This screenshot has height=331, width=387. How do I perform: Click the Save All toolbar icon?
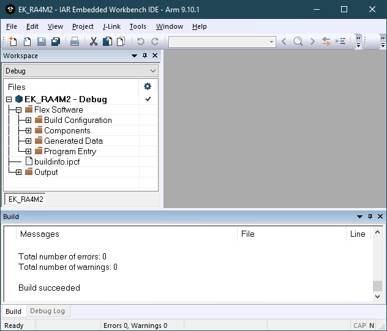pos(56,42)
